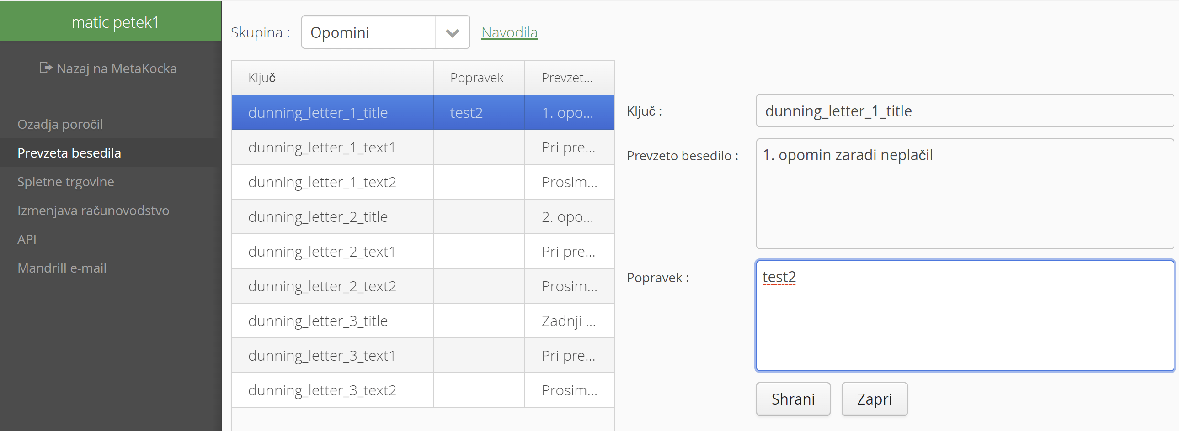Click the Popravek column header
Image resolution: width=1179 pixels, height=431 pixels.
[479, 78]
